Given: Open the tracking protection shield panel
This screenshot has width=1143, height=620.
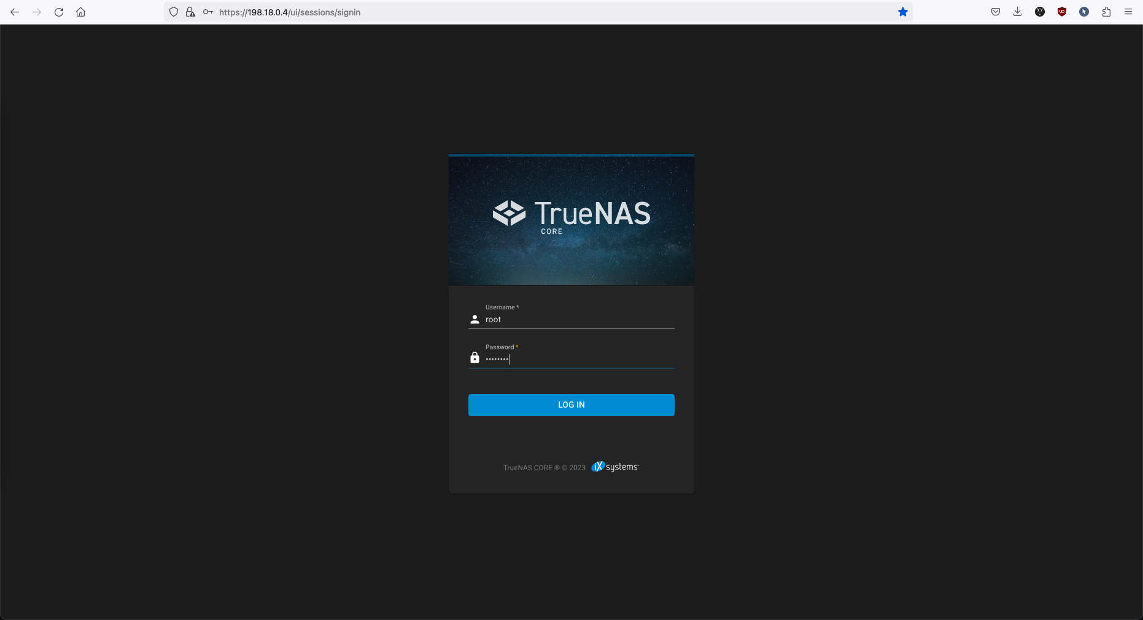Looking at the screenshot, I should (x=174, y=12).
